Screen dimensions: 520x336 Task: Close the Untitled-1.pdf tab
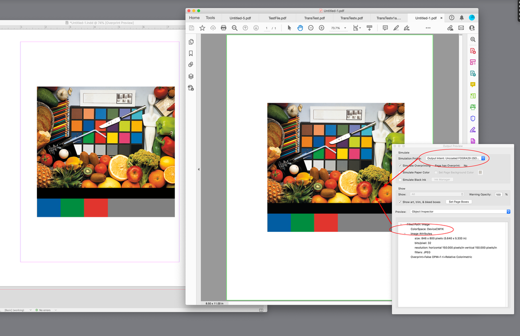coord(441,18)
